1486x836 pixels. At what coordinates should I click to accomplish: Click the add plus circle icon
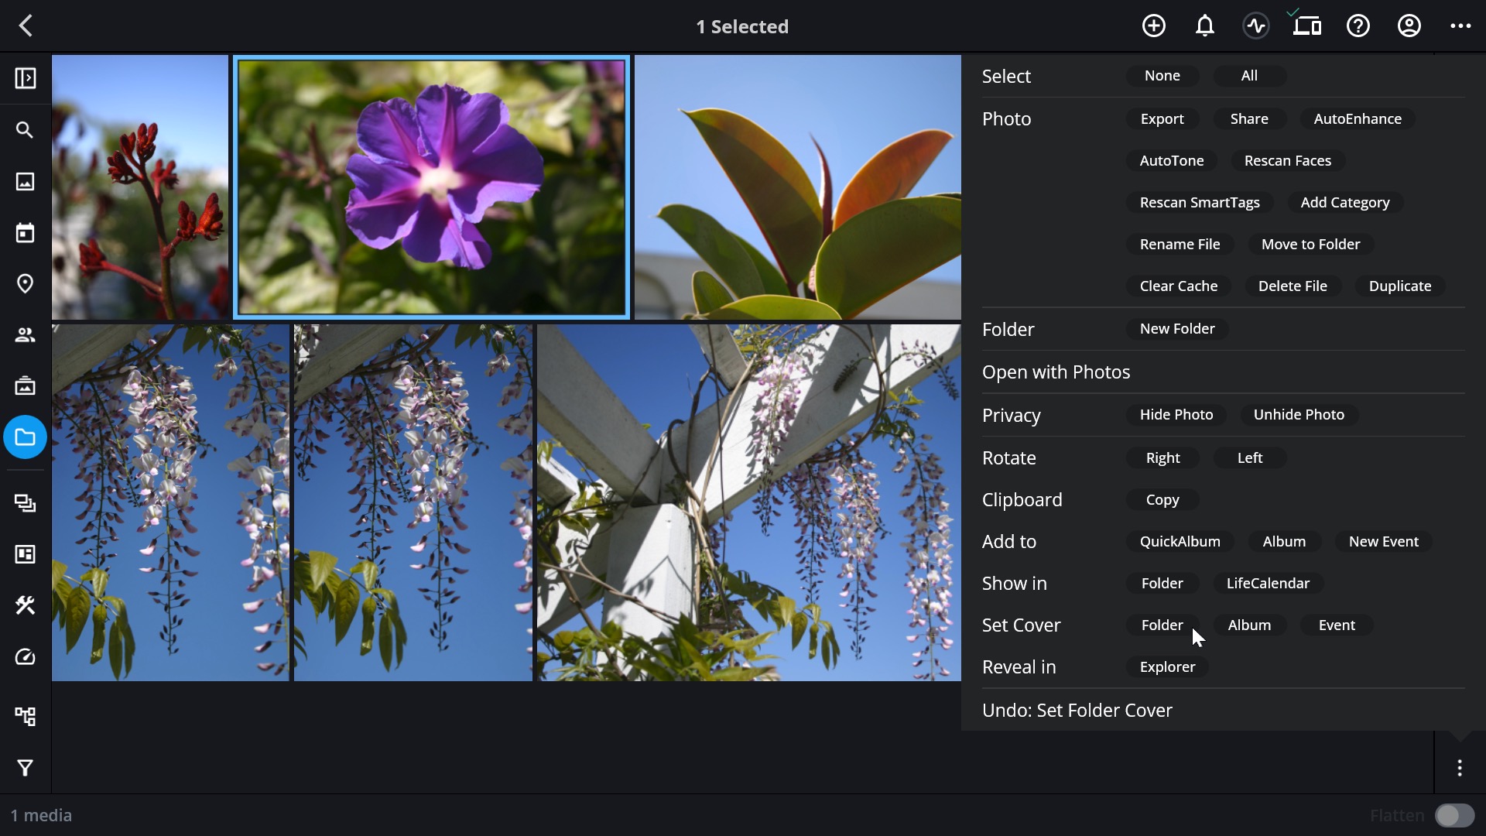click(1153, 26)
